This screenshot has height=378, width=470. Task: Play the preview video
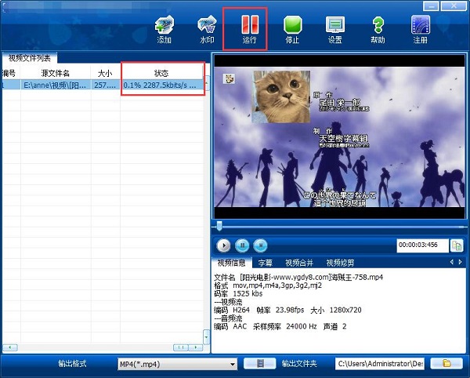pyautogui.click(x=223, y=245)
